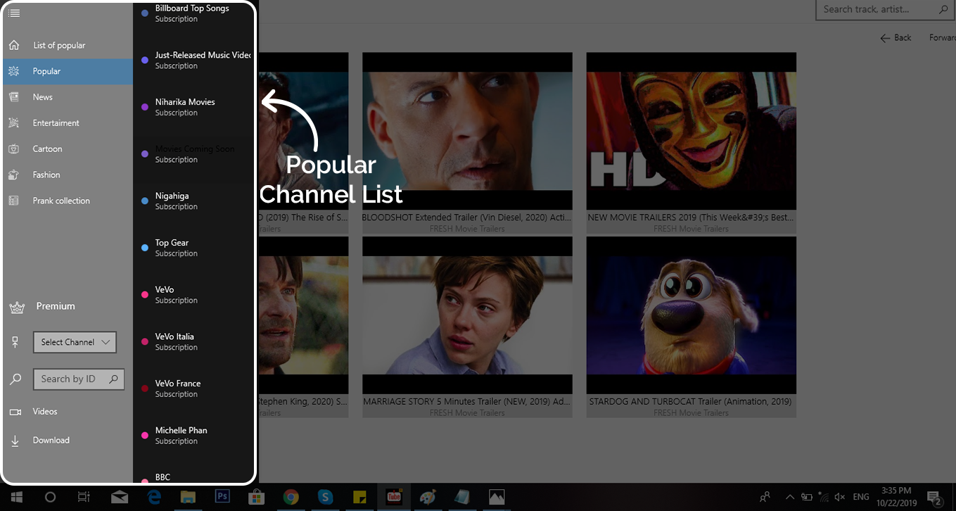Screen dimensions: 956x511
Task: Open the Videos section
Action: 45,412
